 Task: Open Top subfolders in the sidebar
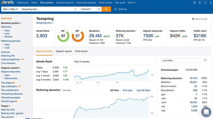pos(9,86)
